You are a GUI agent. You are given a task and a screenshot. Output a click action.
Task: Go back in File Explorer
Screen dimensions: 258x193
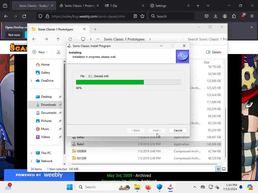[x=34, y=39]
